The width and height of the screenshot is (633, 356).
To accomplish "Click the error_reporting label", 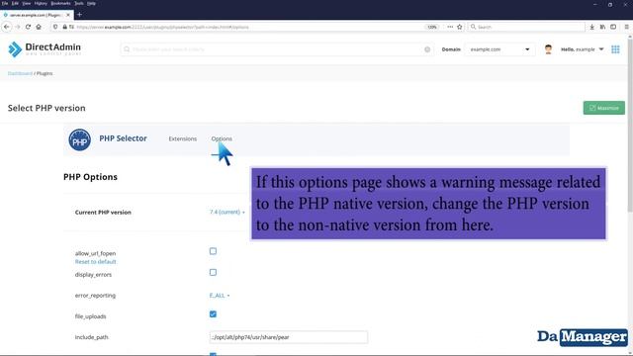I will [x=95, y=296].
